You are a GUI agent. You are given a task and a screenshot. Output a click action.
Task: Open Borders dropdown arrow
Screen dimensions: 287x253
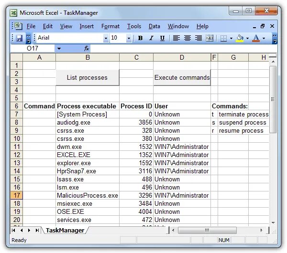pos(231,38)
